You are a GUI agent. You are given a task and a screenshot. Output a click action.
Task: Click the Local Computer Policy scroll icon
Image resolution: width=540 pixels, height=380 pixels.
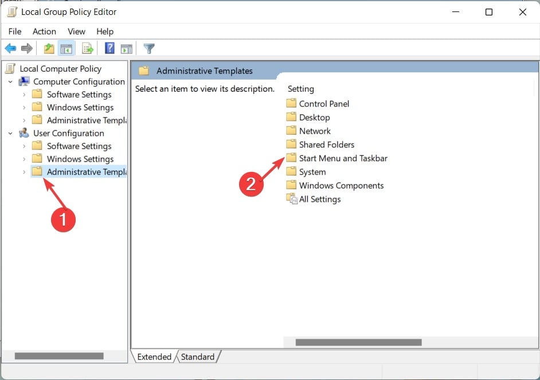(10, 69)
